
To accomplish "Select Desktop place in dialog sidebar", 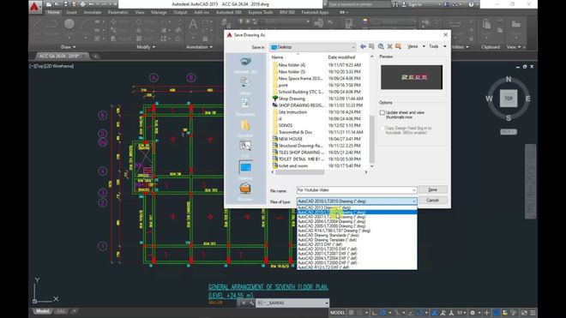I will (245, 171).
